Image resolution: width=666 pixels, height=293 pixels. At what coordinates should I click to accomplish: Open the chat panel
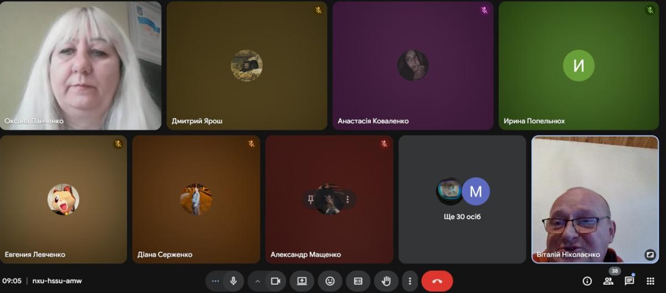629,281
